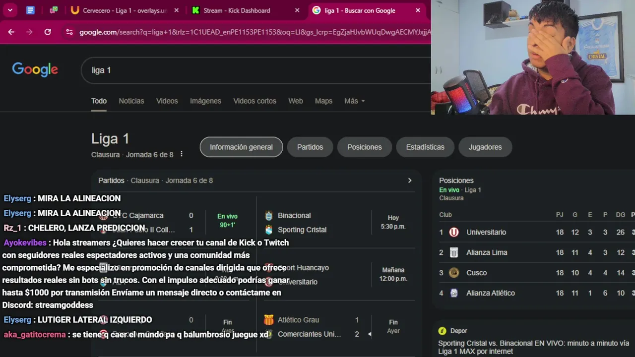Image resolution: width=635 pixels, height=357 pixels.
Task: Reload the page with refresh icon
Action: point(48,32)
